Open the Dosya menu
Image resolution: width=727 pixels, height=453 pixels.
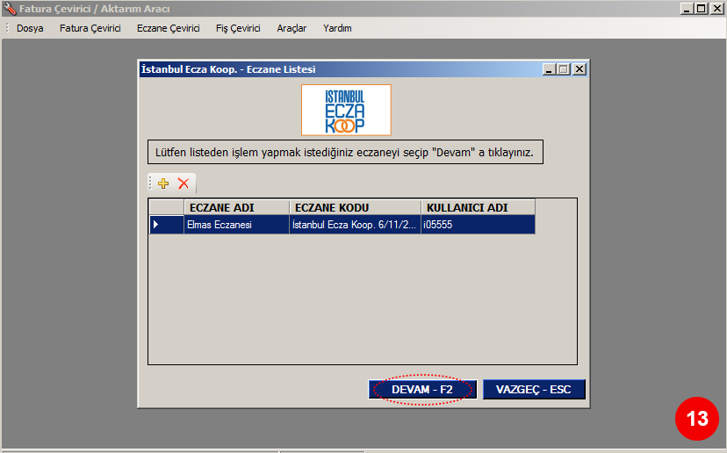point(30,28)
